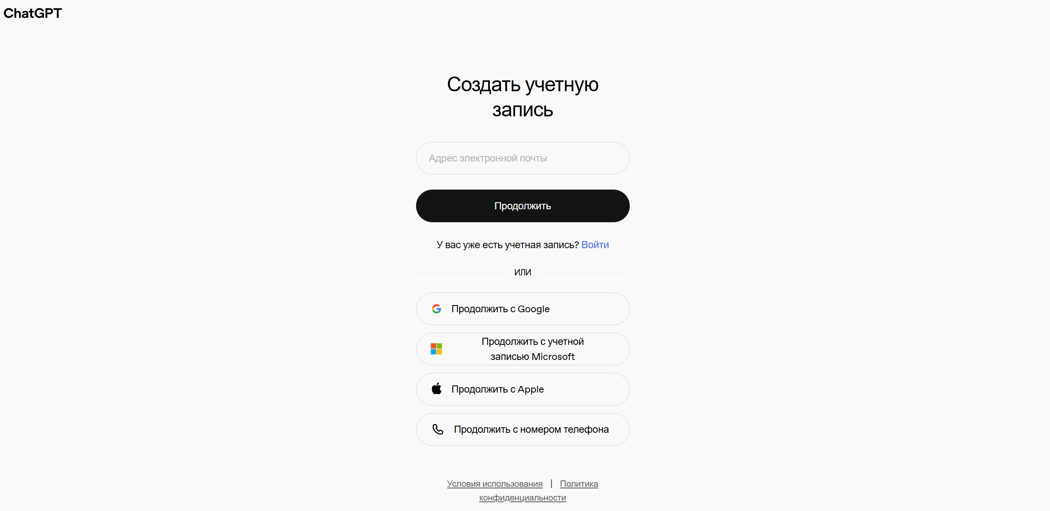Choose "Продолжить с учетной записью Microsoft"

click(x=523, y=349)
